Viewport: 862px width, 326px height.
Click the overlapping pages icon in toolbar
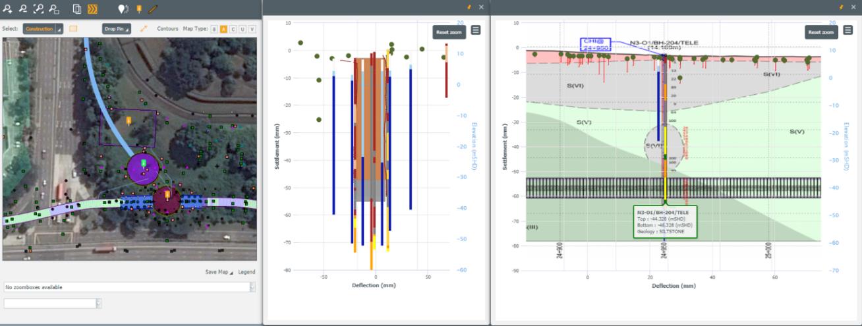point(76,9)
